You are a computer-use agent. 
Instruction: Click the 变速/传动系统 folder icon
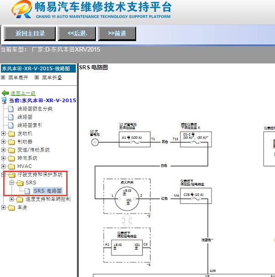pos(11,150)
